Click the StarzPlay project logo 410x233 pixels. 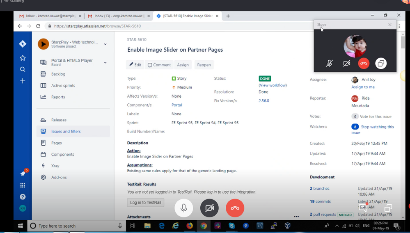tap(44, 44)
